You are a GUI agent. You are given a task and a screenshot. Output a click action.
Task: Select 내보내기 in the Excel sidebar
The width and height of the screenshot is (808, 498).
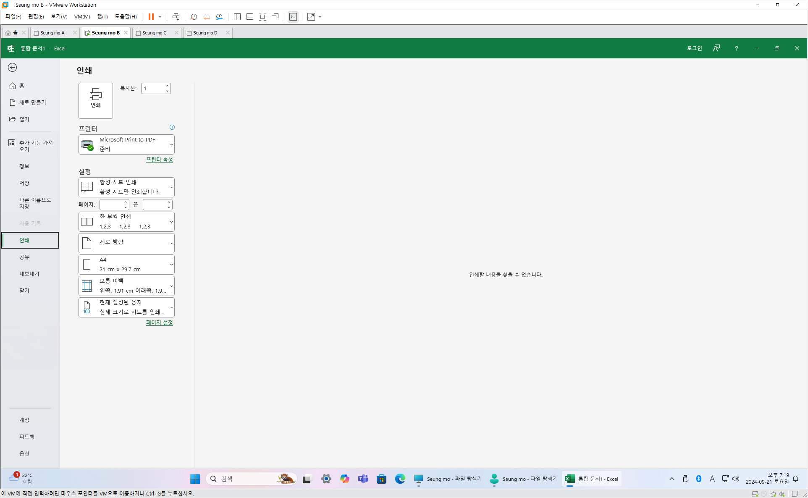[29, 274]
